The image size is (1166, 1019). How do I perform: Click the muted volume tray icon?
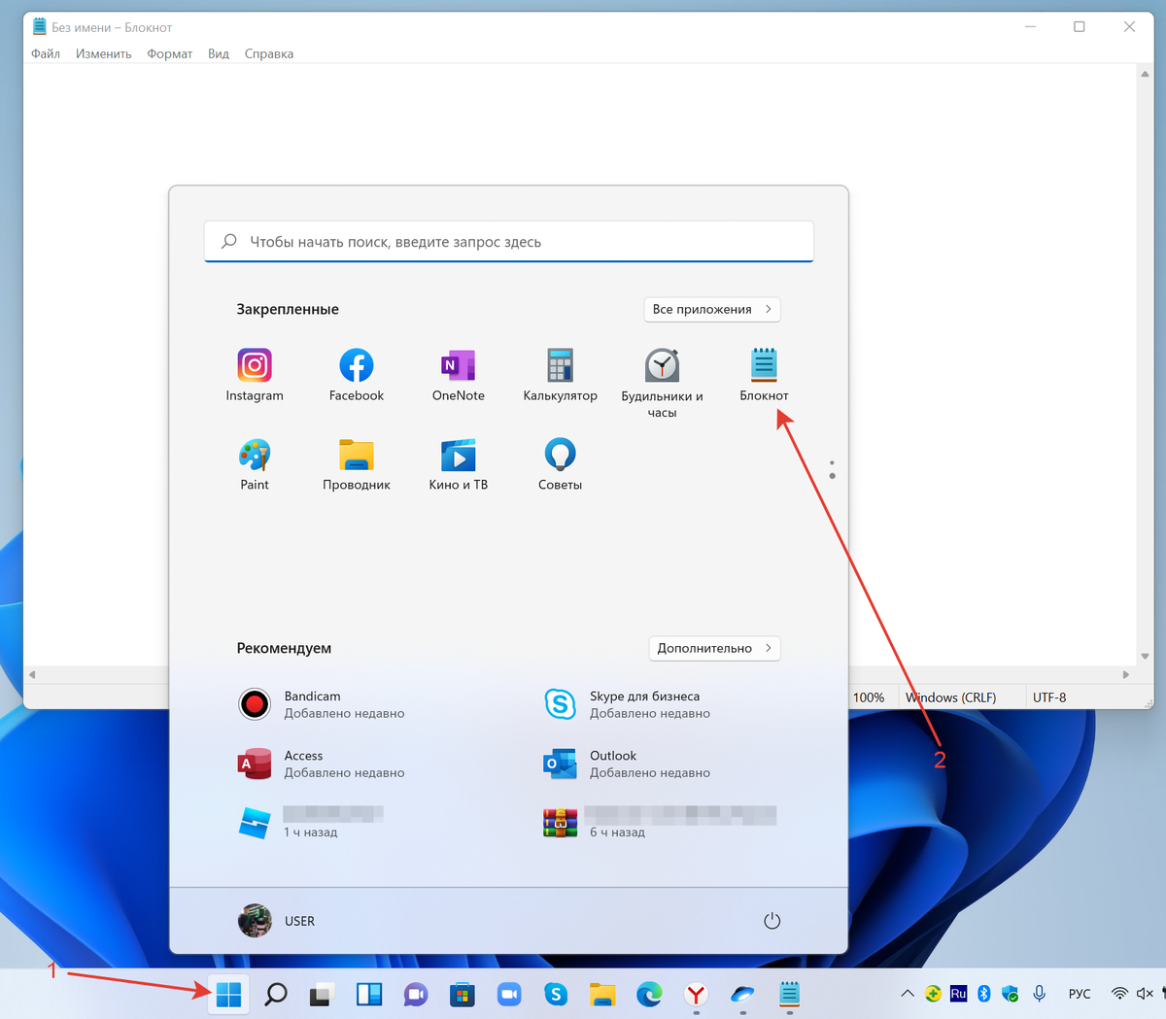click(x=1145, y=994)
